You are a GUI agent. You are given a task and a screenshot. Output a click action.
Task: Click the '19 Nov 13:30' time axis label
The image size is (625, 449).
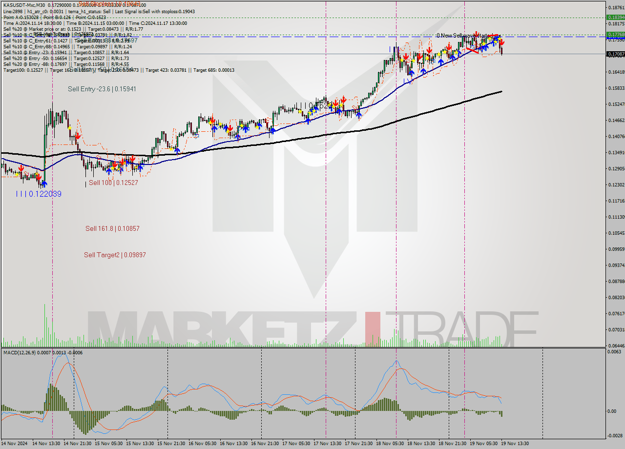[515, 443]
